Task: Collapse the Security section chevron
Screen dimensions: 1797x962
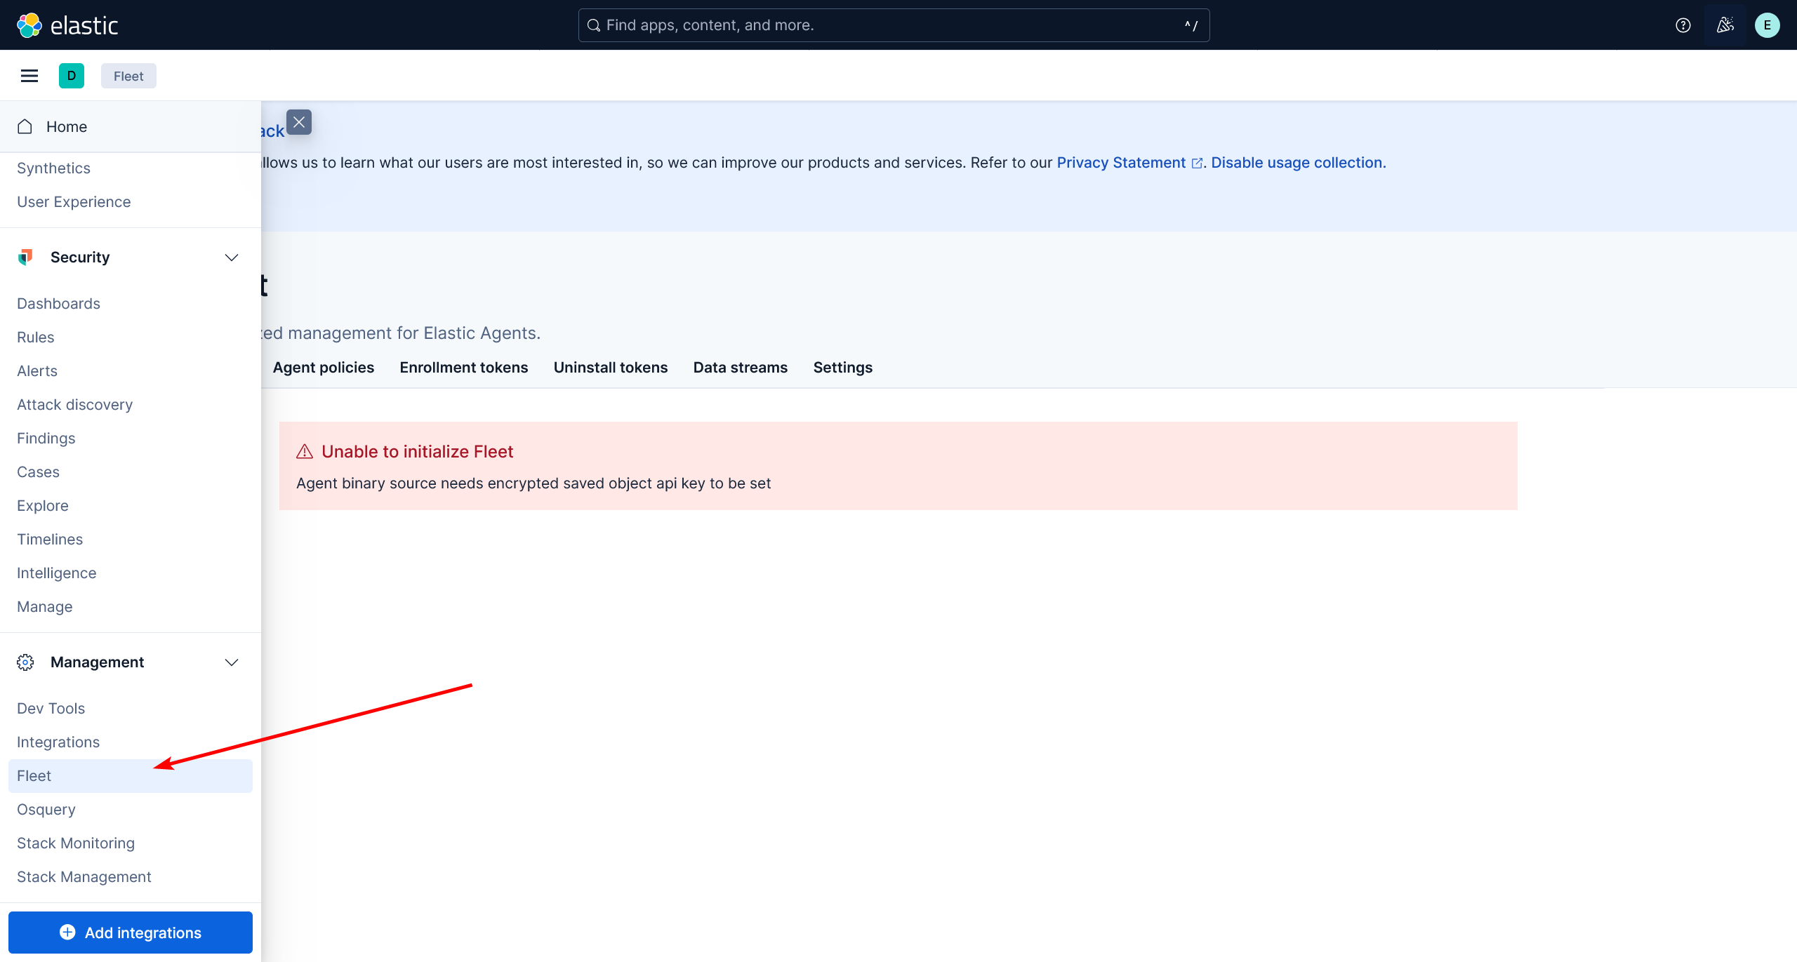Action: click(x=232, y=258)
